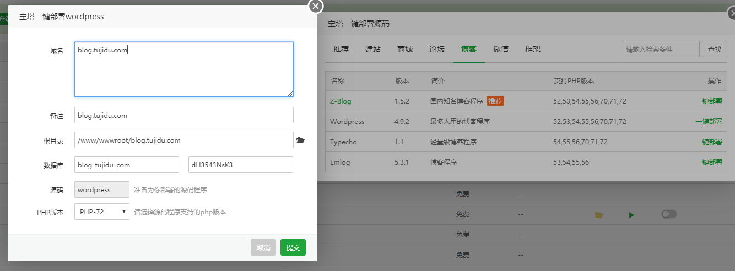Click version 4.9.2 in Wordpress row

403,122
